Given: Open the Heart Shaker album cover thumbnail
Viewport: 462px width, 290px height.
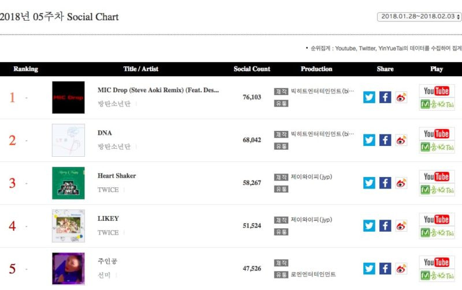Looking at the screenshot, I should [68, 183].
